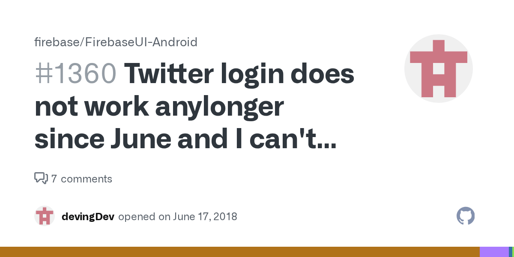This screenshot has width=514, height=257.
Task: Click the comments speech bubble icon
Action: [41, 178]
